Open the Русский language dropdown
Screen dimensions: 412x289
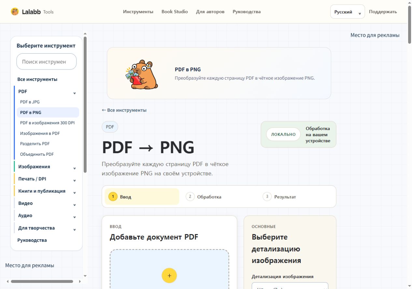click(x=348, y=12)
